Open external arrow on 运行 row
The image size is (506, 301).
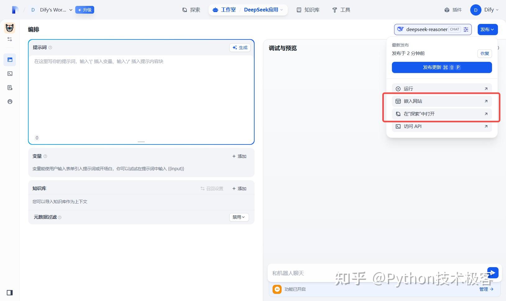click(x=486, y=89)
